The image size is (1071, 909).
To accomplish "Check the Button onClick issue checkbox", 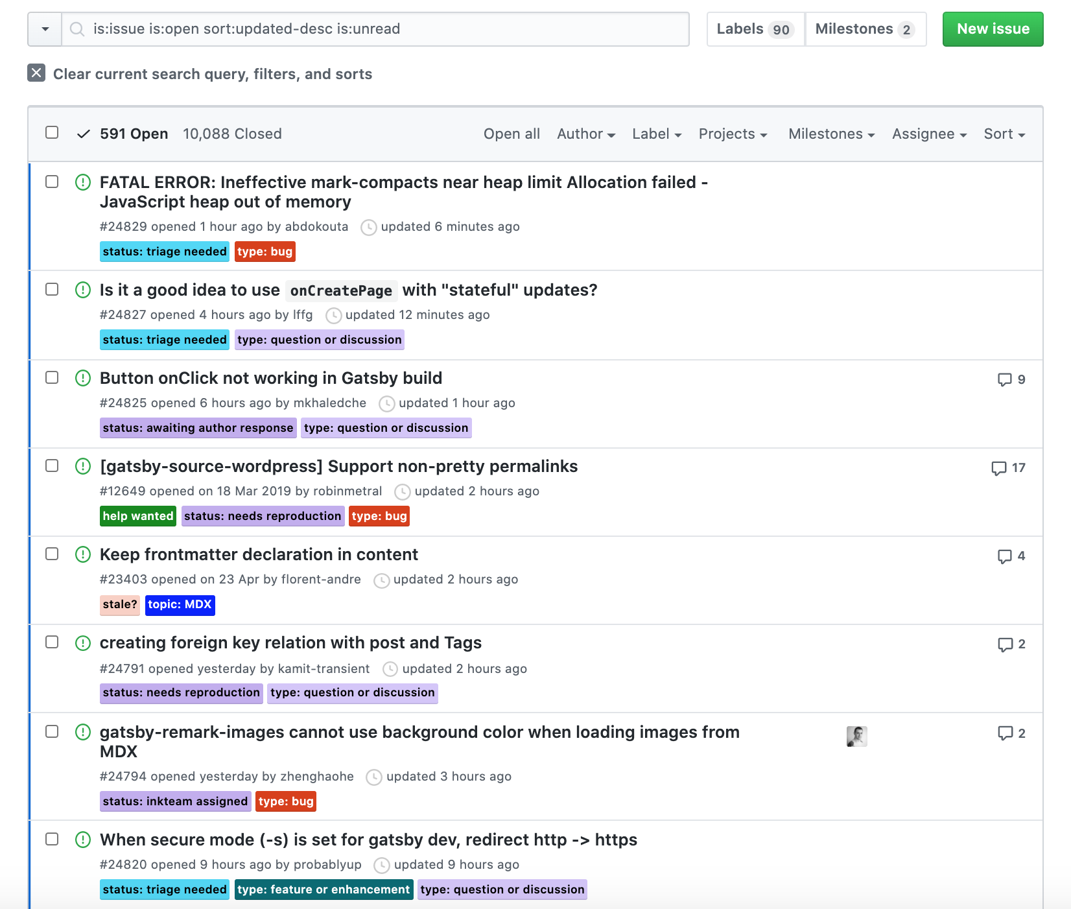I will (52, 377).
